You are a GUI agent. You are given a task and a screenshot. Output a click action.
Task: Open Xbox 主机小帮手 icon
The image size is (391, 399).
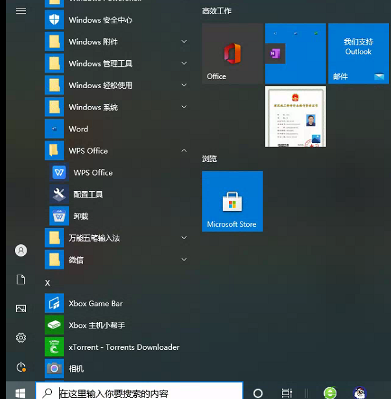[54, 325]
